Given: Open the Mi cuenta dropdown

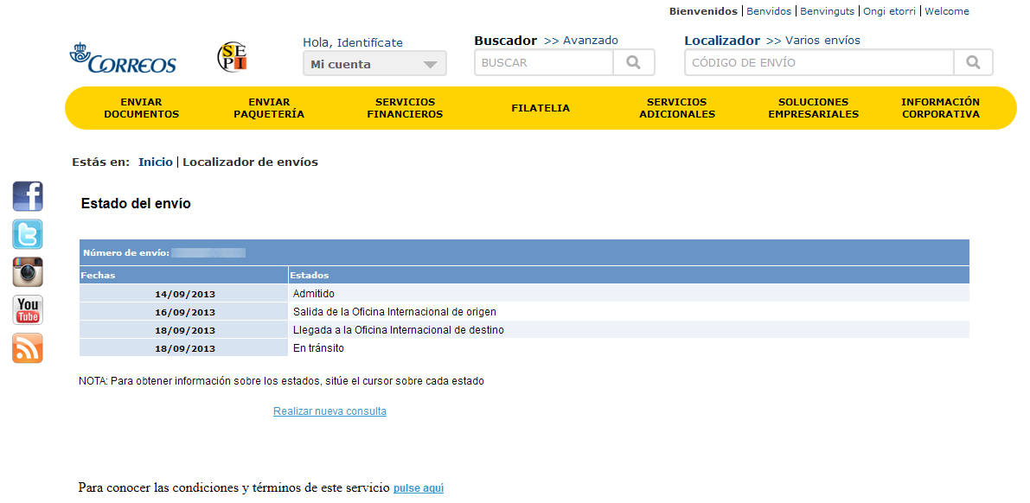Looking at the screenshot, I should [x=374, y=62].
